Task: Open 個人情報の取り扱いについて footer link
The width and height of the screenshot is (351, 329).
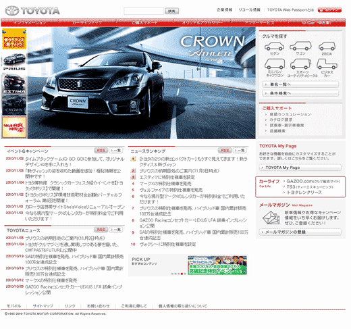Action: 183,306
